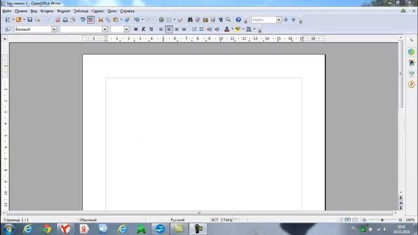Click the New document icon
Viewport: 418px width, 235px height.
[x=8, y=20]
